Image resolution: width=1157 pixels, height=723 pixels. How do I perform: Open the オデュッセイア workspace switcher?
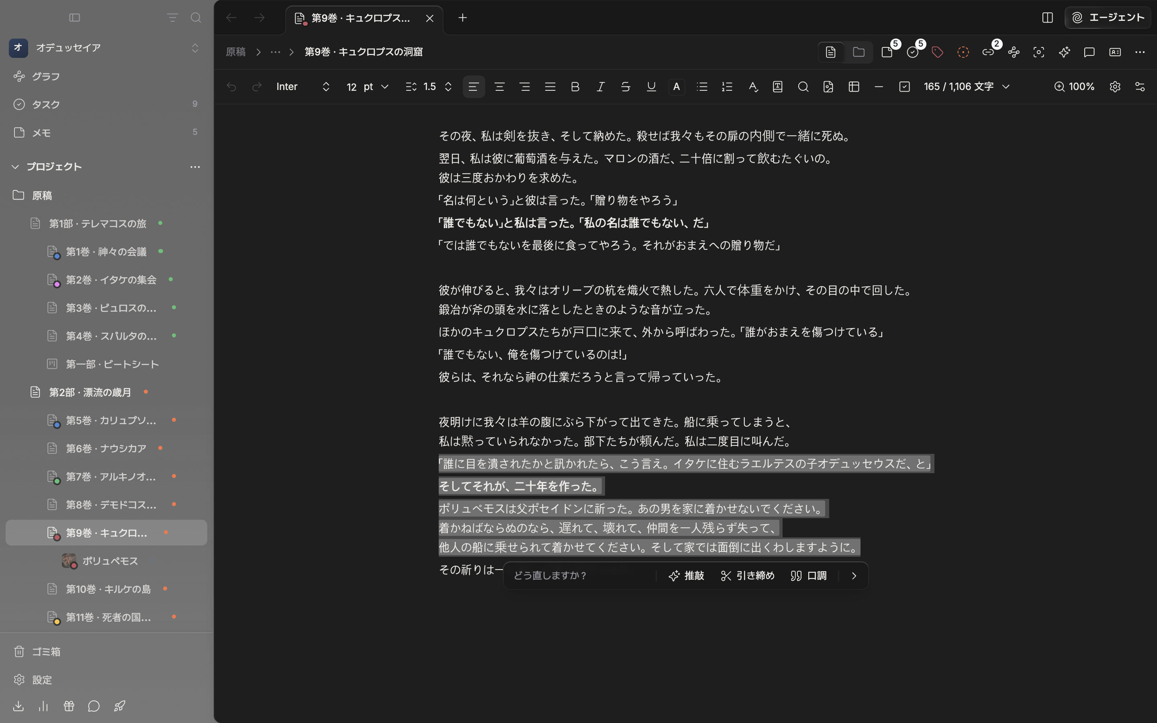coord(106,48)
